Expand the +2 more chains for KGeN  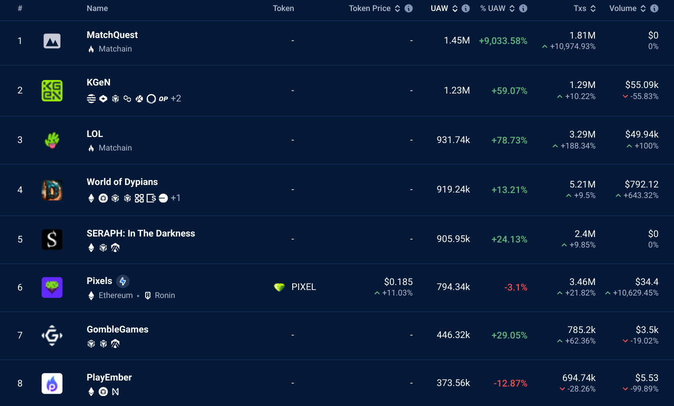(x=176, y=98)
